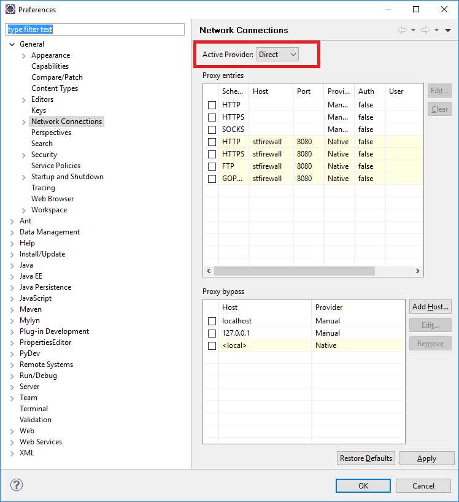Expand the Workspace node
This screenshot has height=502, width=459.
[24, 210]
